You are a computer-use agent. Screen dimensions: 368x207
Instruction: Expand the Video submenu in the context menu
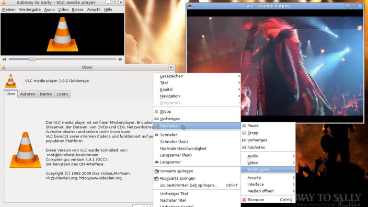(x=268, y=162)
